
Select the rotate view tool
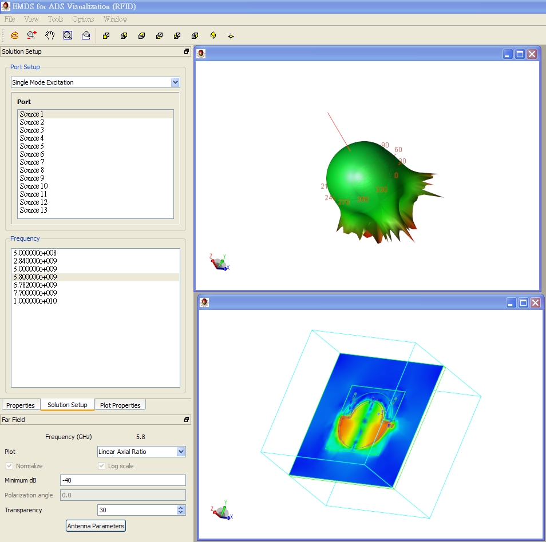(x=14, y=35)
